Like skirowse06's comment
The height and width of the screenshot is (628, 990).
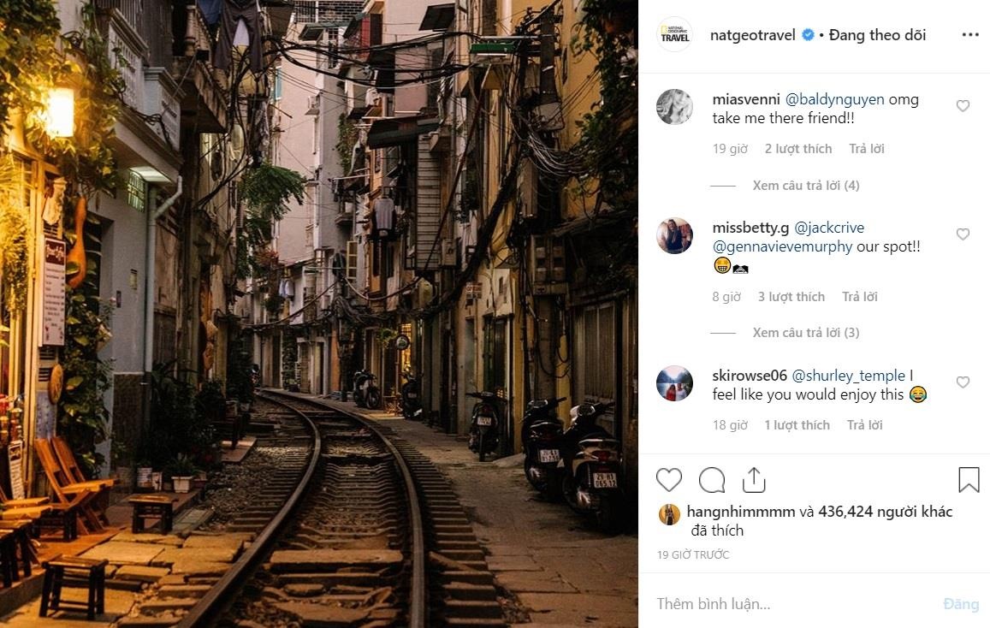[x=963, y=382]
